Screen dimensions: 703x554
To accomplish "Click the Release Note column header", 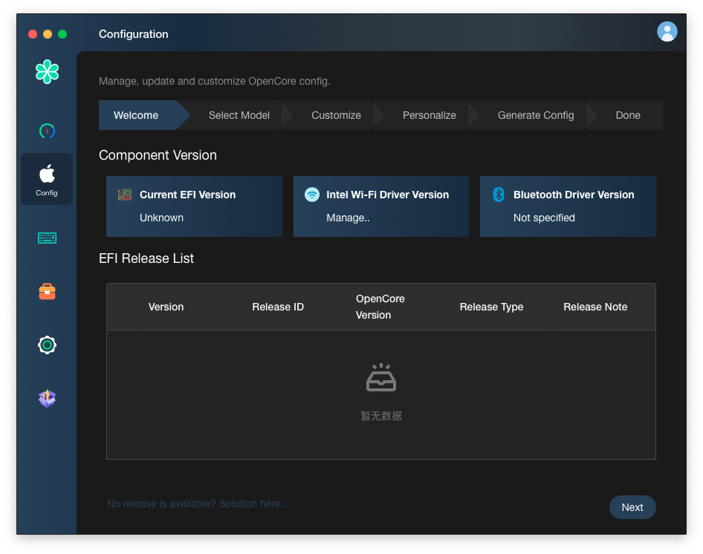I will pyautogui.click(x=595, y=307).
